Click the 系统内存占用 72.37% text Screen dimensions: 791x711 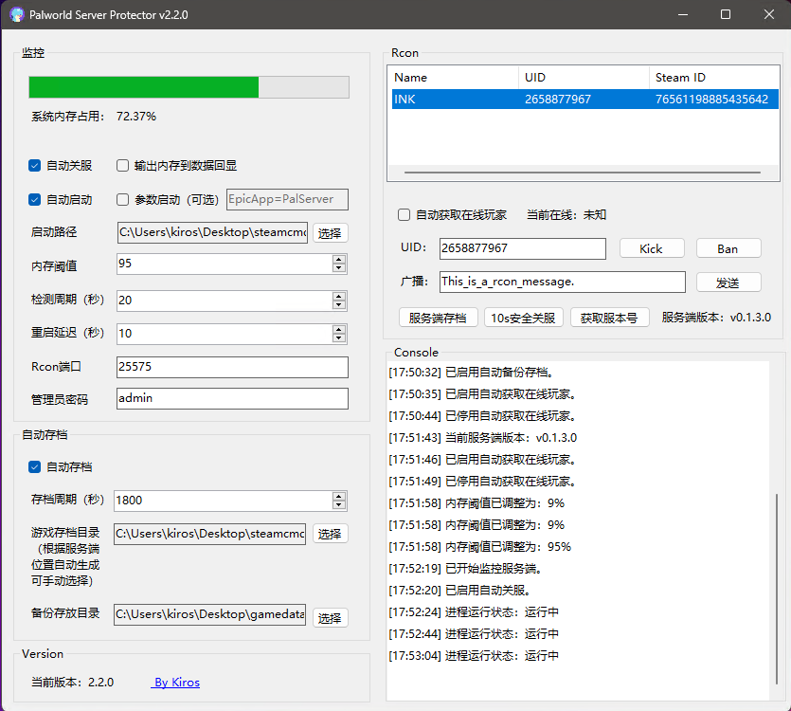[x=94, y=117]
